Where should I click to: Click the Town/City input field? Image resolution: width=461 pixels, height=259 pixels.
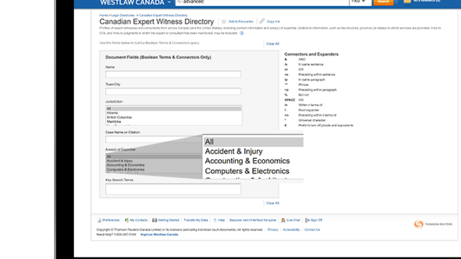point(173,91)
